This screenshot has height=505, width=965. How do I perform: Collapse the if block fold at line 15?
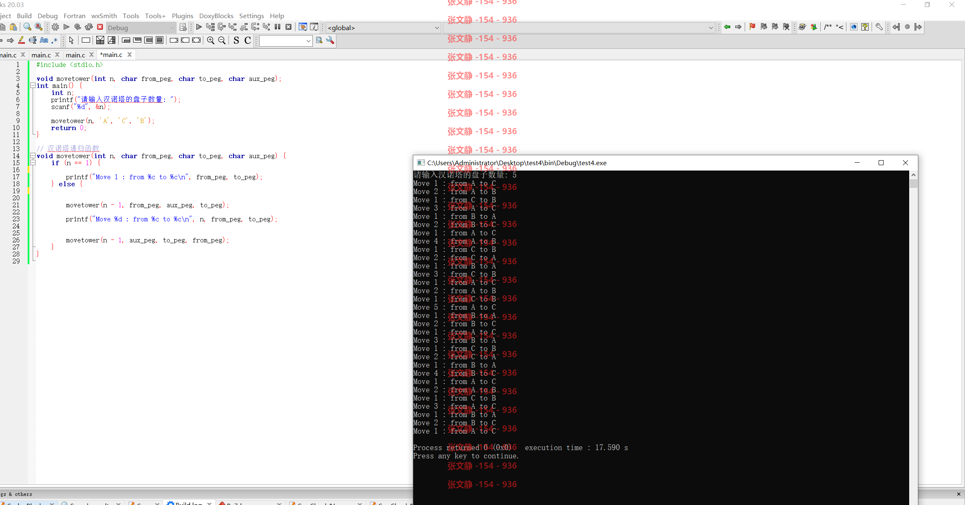pyautogui.click(x=33, y=163)
